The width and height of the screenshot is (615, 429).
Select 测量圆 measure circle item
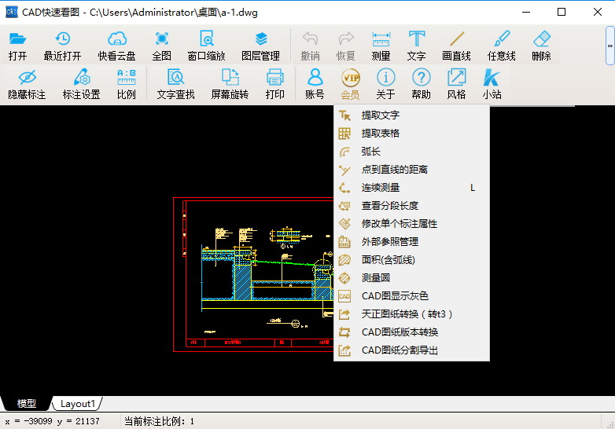coord(411,278)
